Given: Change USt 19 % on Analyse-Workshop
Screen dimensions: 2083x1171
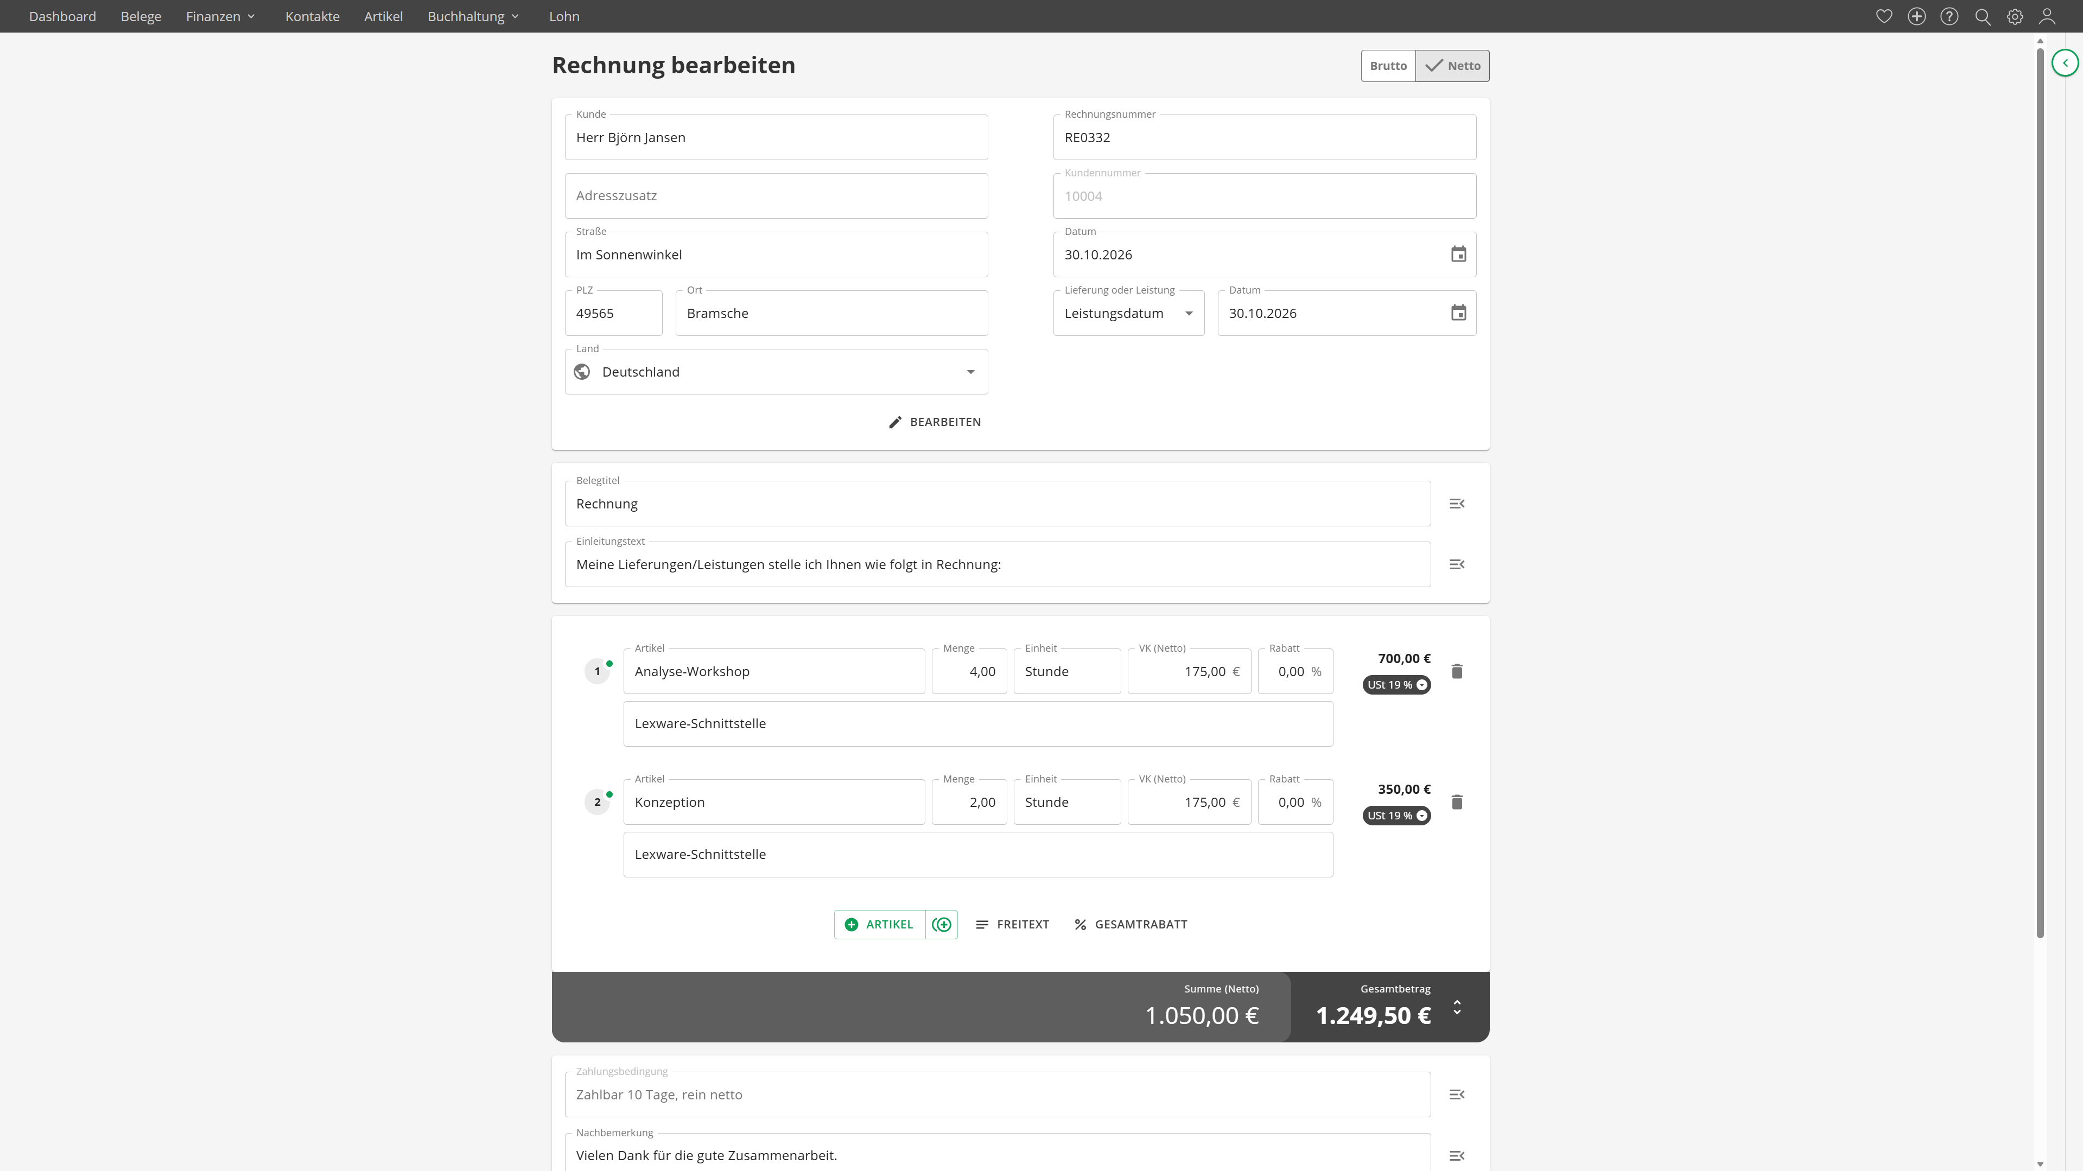Looking at the screenshot, I should click(1396, 685).
